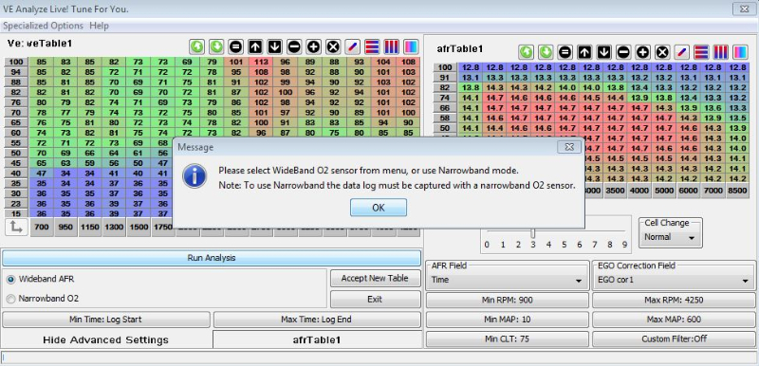
Task: Click the interpolate diagonal icon above veTable1
Action: point(352,46)
